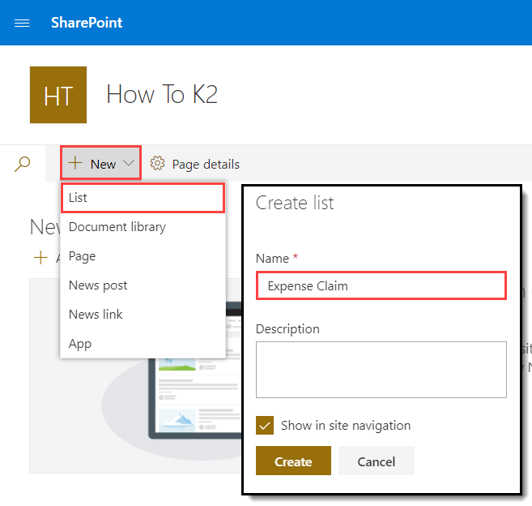
Task: Click the How To K2 site title
Action: [x=162, y=94]
